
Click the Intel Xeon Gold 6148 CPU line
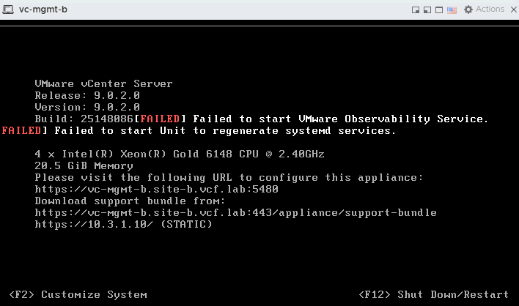[179, 154]
